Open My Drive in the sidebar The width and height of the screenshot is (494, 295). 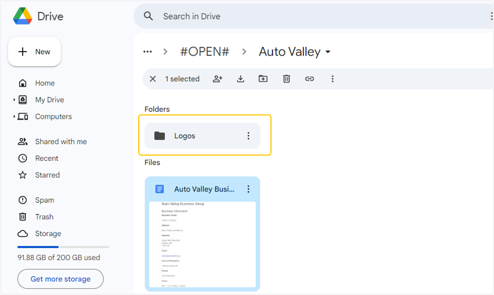[x=49, y=100]
